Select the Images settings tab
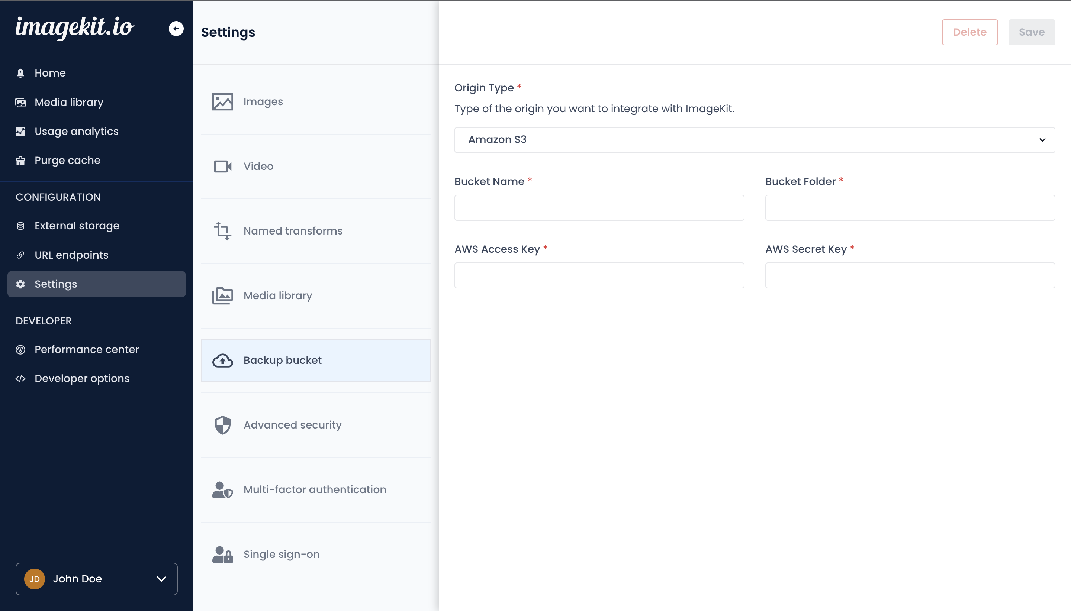 click(316, 101)
